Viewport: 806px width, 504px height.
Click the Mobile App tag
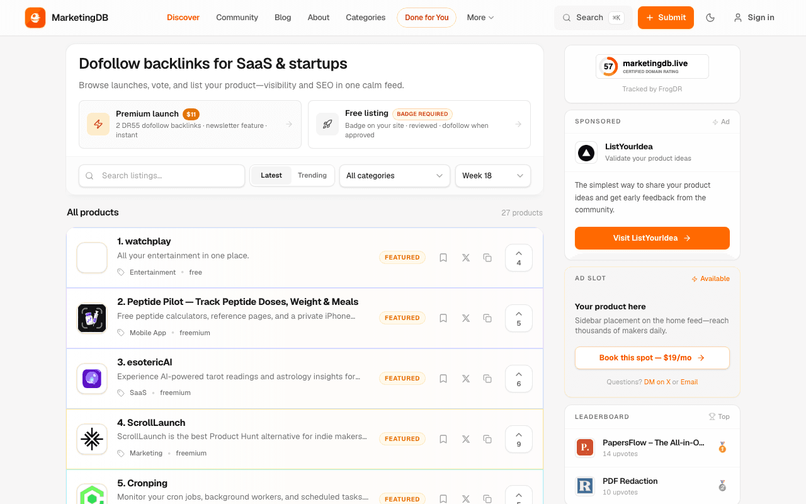pyautogui.click(x=148, y=333)
